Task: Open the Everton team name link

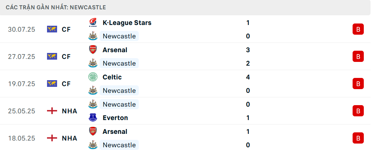Action: [115, 118]
